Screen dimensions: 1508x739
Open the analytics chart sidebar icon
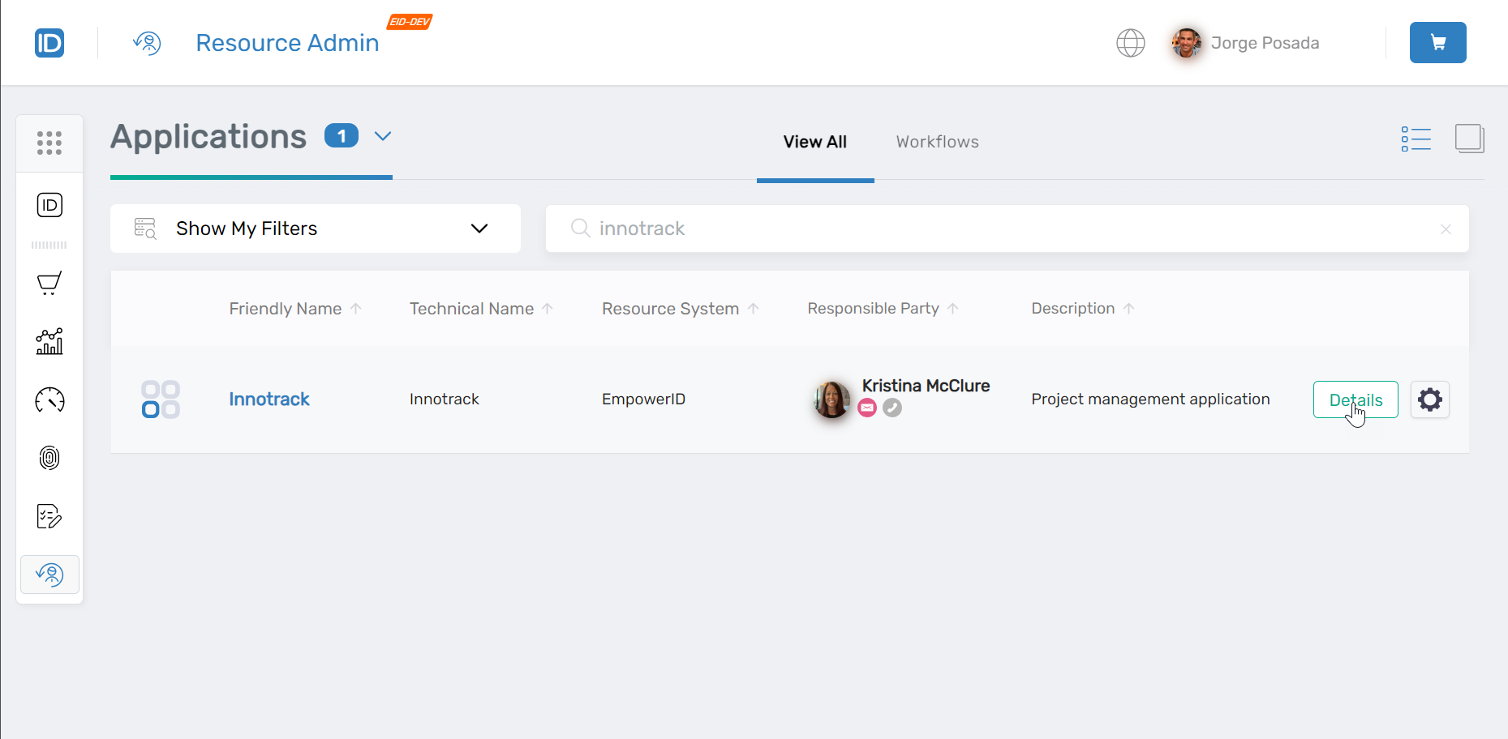click(49, 341)
